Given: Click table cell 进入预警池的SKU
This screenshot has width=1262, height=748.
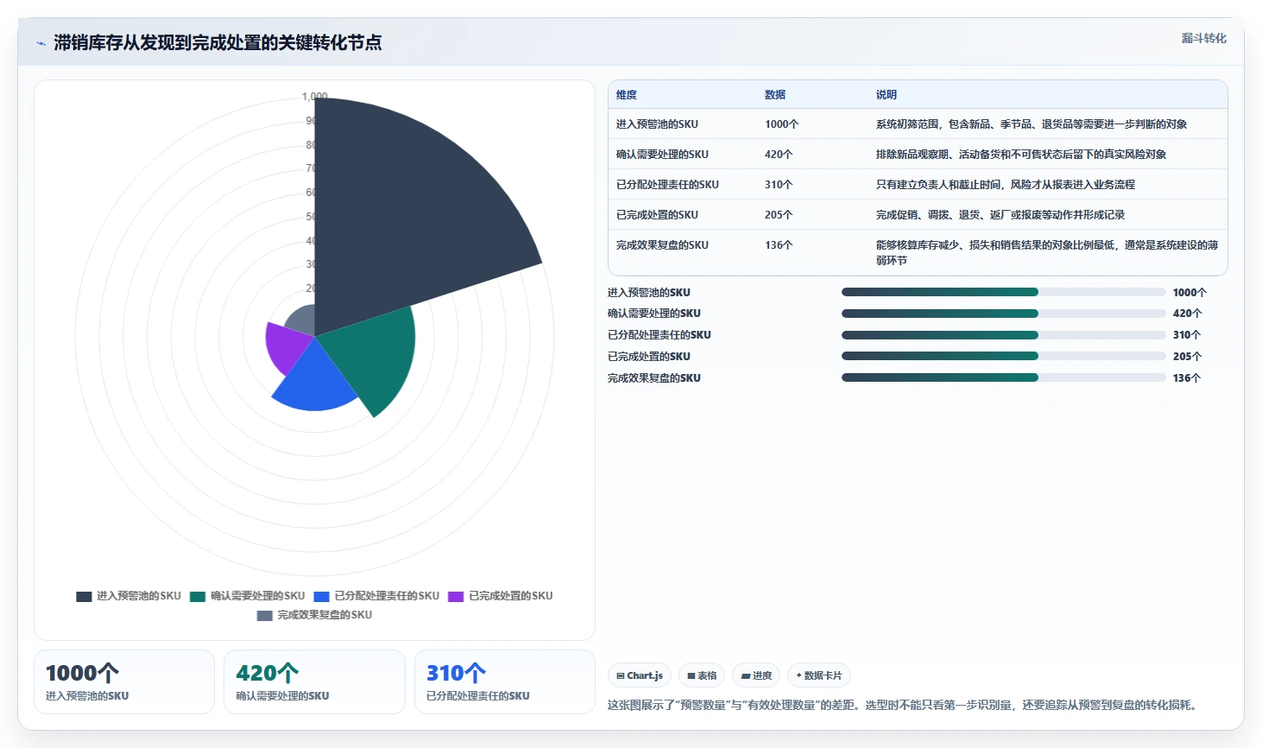Looking at the screenshot, I should (x=657, y=124).
